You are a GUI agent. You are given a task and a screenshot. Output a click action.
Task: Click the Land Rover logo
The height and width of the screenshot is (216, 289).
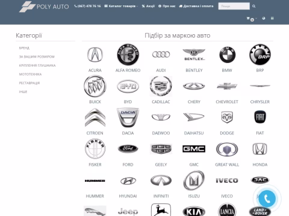coord(260,211)
